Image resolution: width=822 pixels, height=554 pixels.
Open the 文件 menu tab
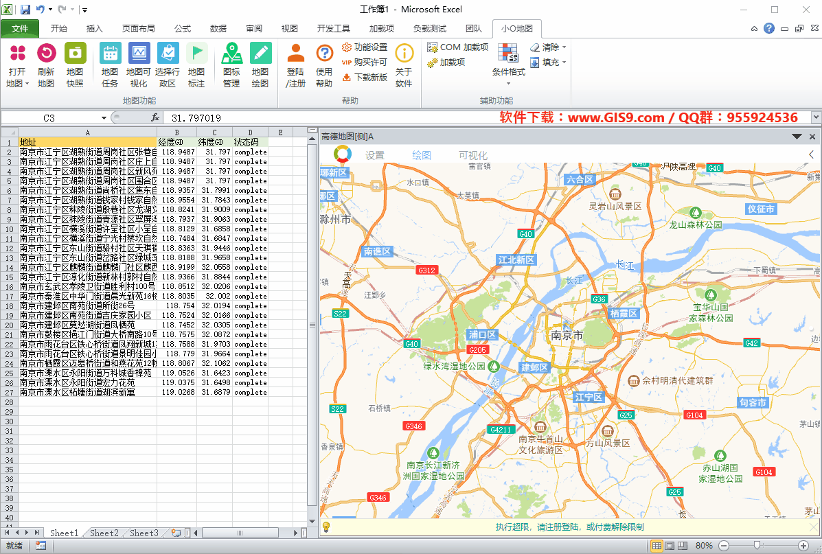(x=20, y=28)
